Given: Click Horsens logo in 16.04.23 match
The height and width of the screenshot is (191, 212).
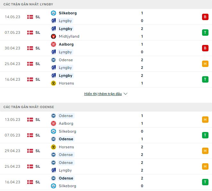Looking at the screenshot, I should 53,83.
